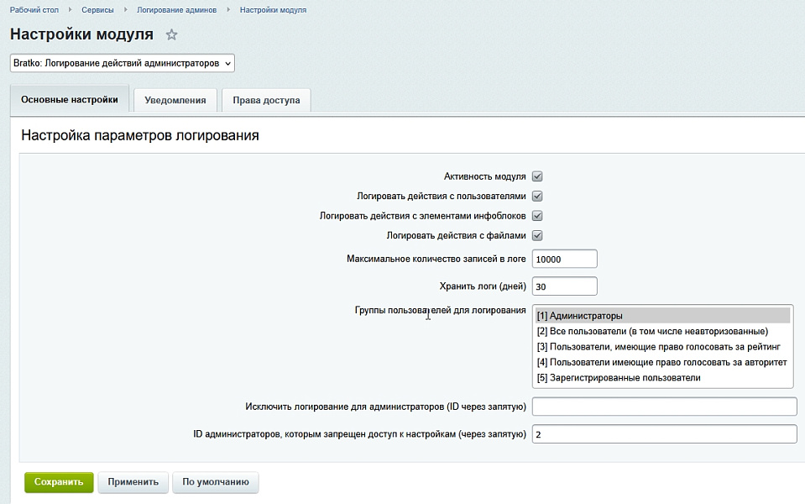Click the green Сохранить button

tap(57, 482)
